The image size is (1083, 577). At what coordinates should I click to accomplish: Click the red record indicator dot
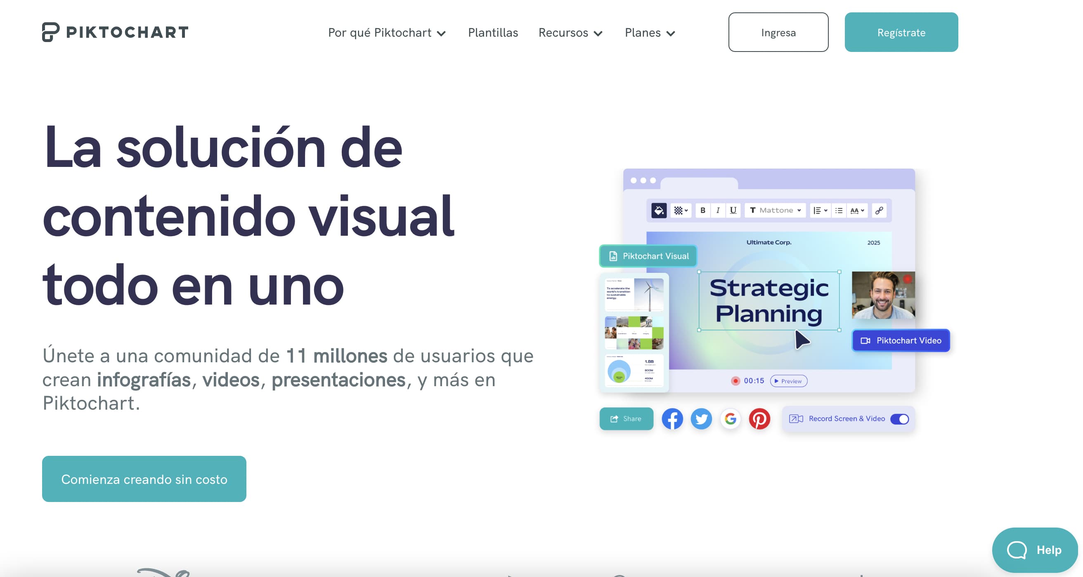(x=735, y=381)
